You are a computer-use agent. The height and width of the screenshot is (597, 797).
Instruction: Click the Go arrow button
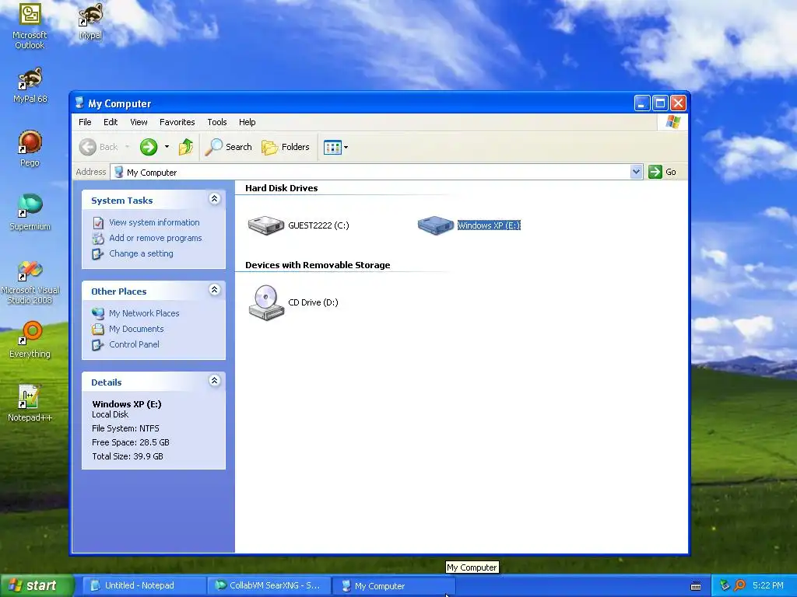click(655, 172)
